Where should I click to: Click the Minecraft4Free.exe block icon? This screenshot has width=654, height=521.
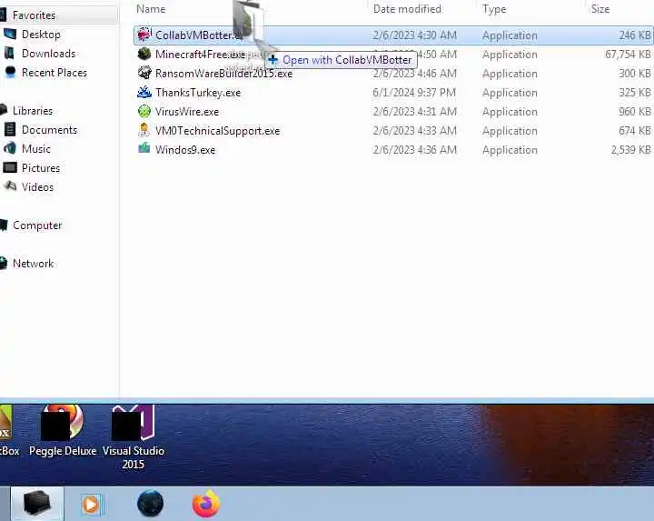point(144,54)
